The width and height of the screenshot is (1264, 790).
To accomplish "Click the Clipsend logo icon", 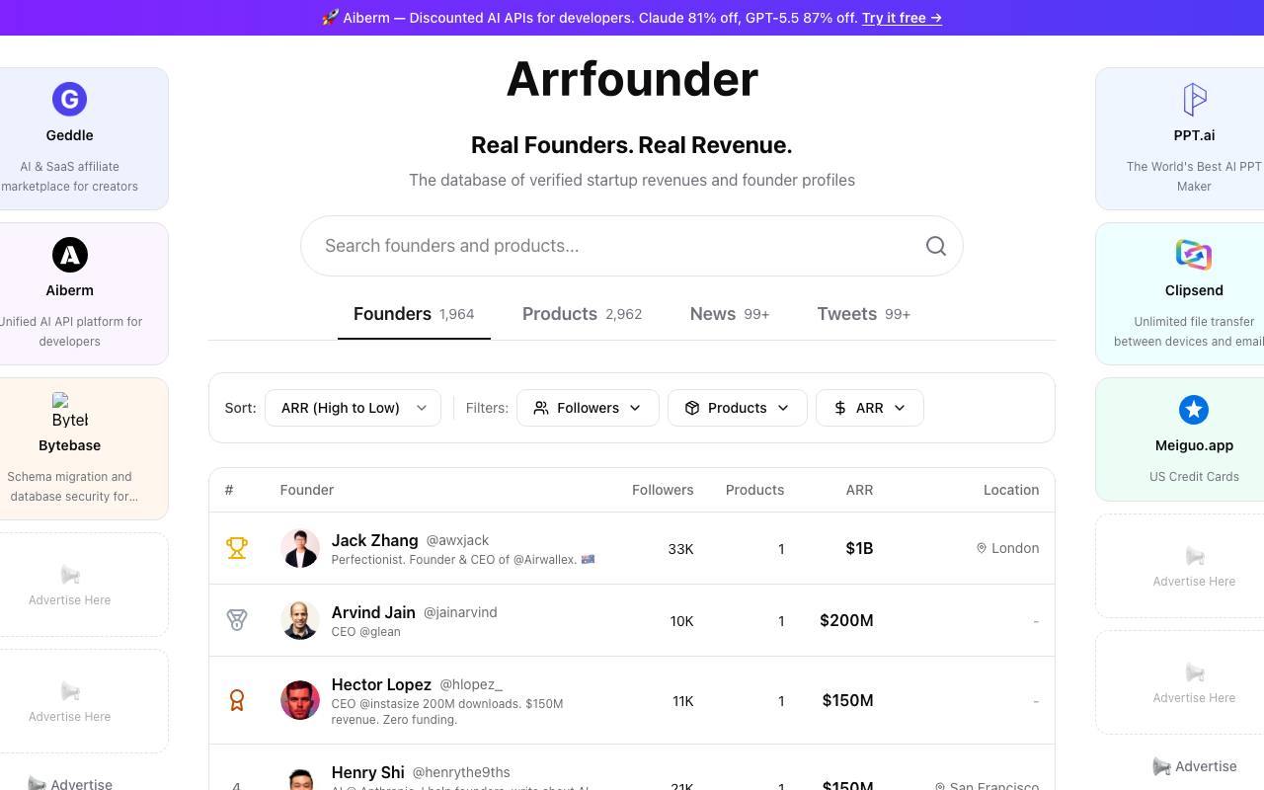I will (x=1194, y=255).
